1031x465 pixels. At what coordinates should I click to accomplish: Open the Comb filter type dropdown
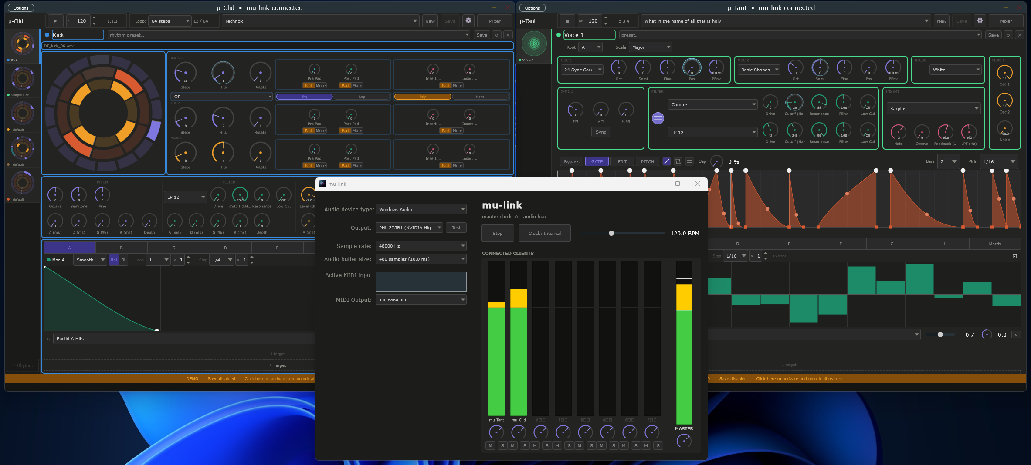pos(712,104)
